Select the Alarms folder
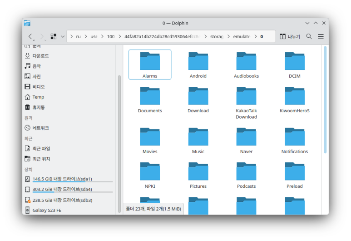This screenshot has width=351, height=241. (x=150, y=65)
